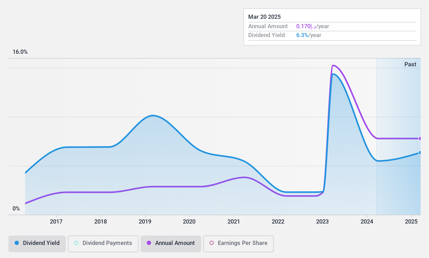Toggle the Dividend Yield series
429x258 pixels.
click(x=37, y=244)
